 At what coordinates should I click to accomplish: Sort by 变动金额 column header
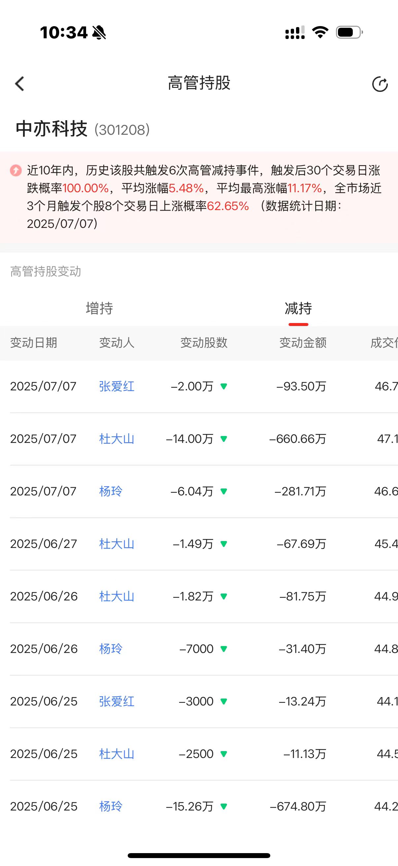(303, 343)
